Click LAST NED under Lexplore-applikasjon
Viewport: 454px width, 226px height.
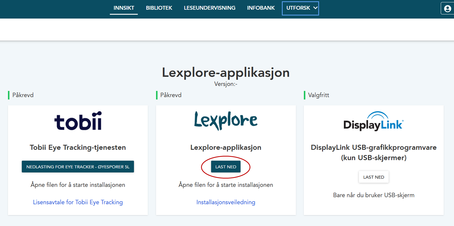226,167
